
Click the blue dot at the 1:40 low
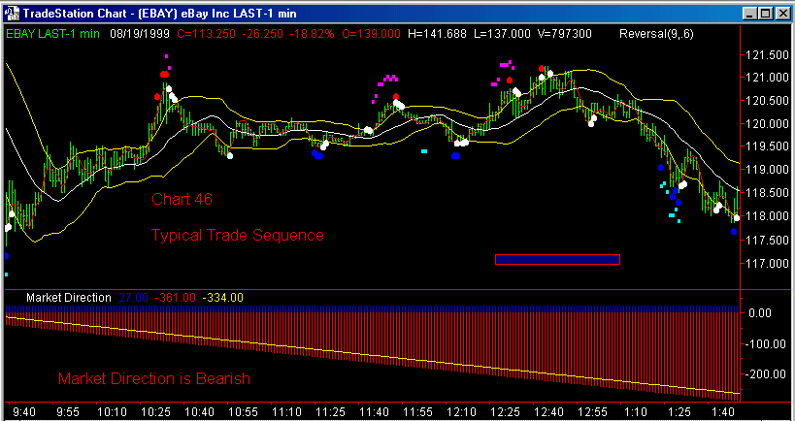coord(734,232)
